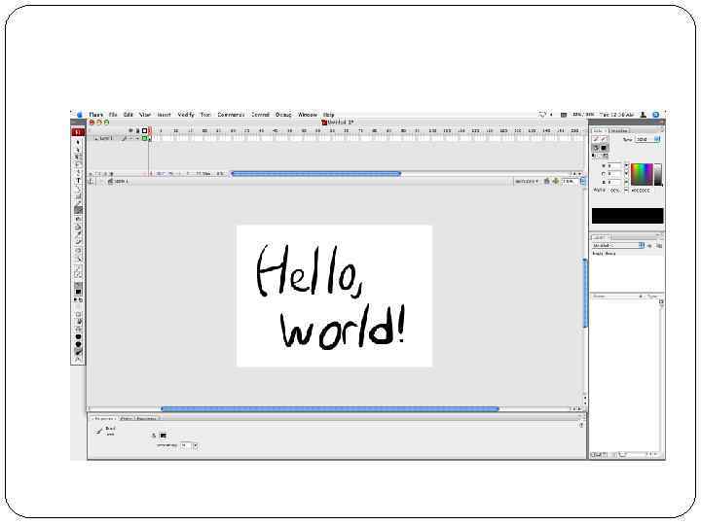Open the Window menu
This screenshot has height=525, width=701.
[308, 115]
